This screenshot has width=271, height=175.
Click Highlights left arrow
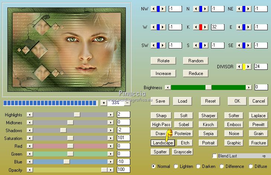pyautogui.click(x=30, y=115)
